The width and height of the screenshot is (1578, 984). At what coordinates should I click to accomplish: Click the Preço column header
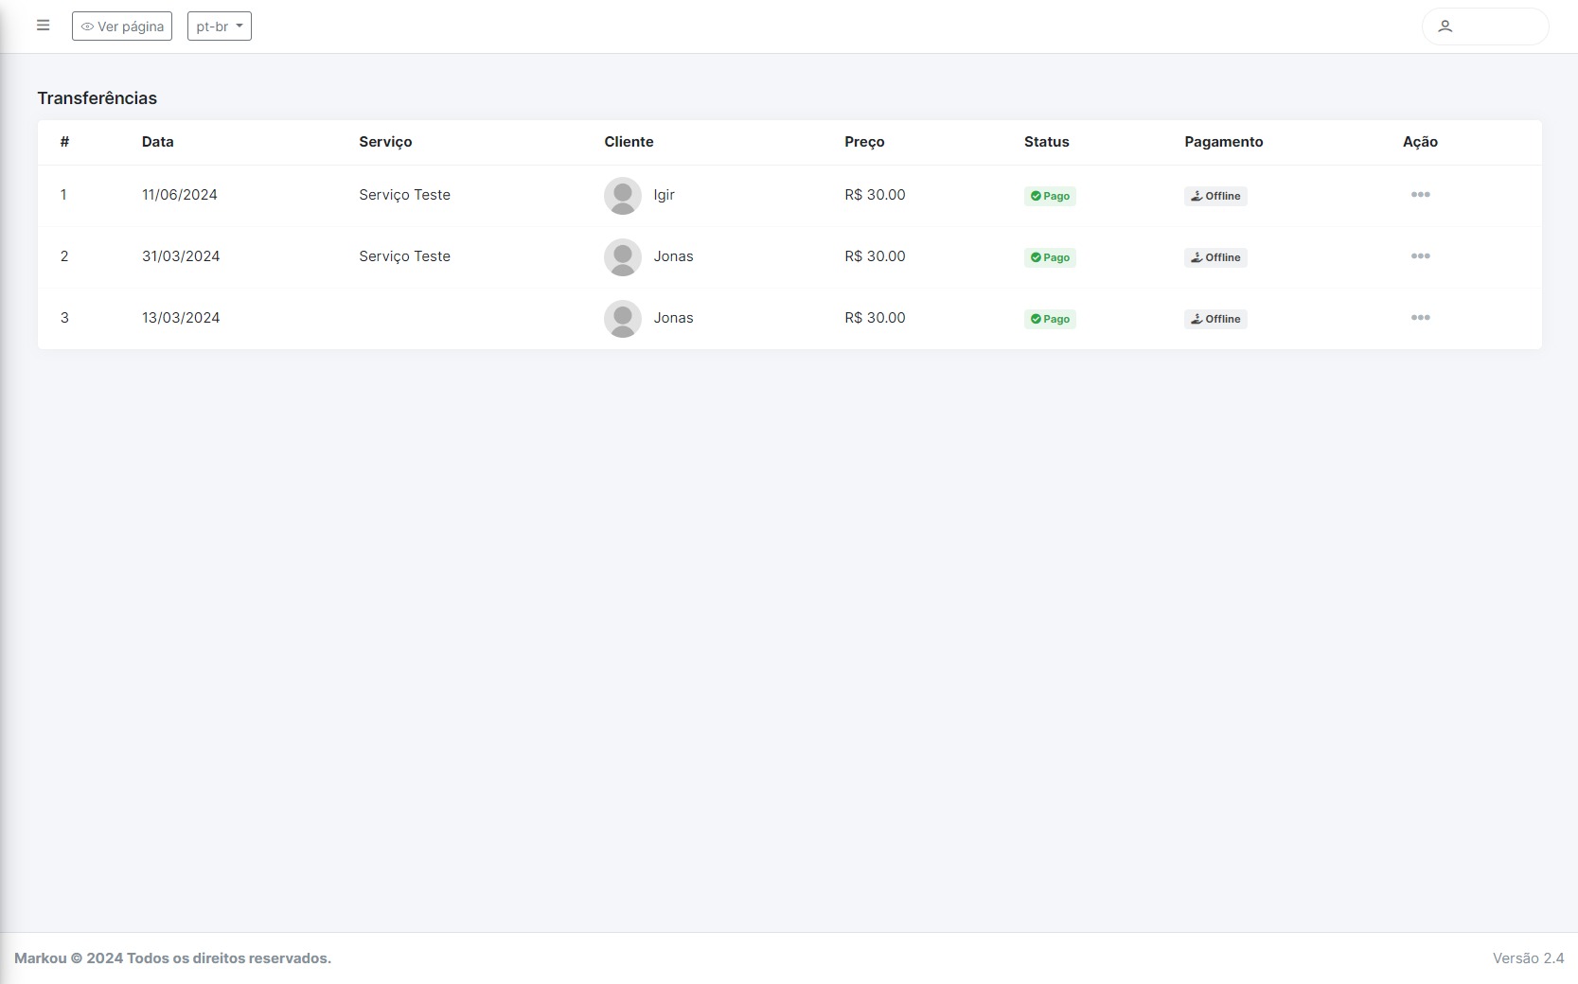coord(864,142)
